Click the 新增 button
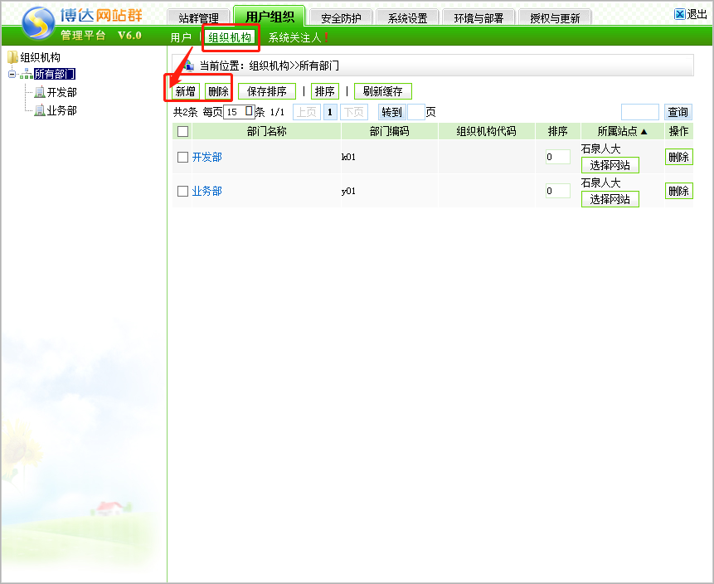 pos(185,91)
